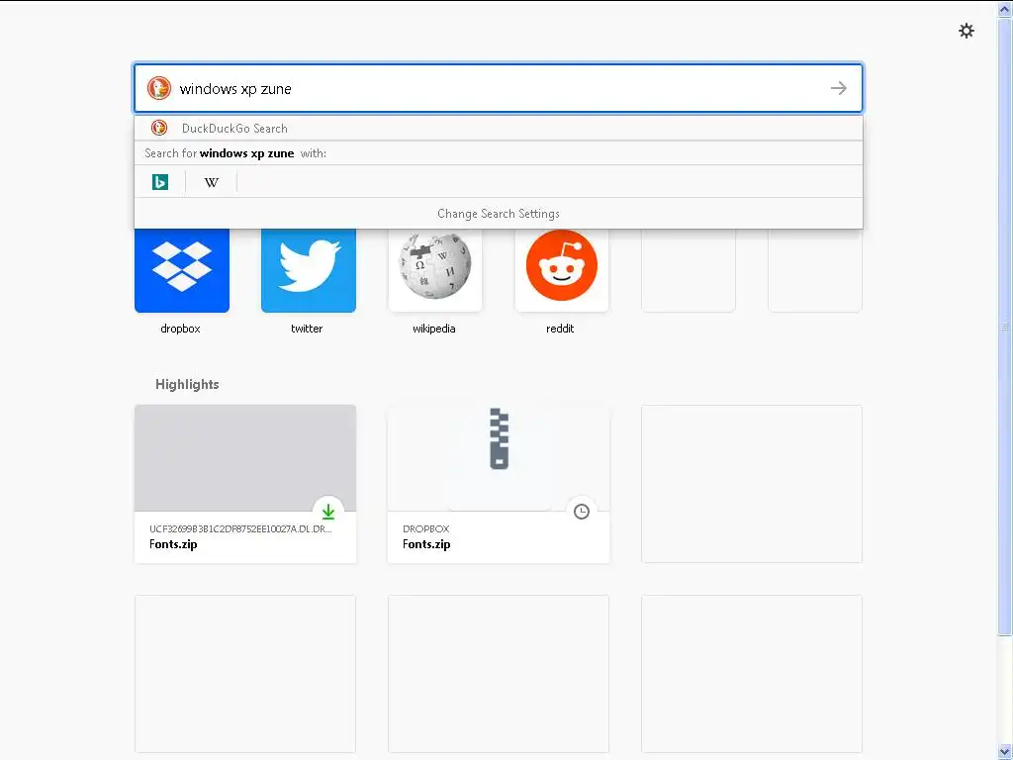The height and width of the screenshot is (760, 1013).
Task: Open Change Search Settings
Action: tap(499, 214)
